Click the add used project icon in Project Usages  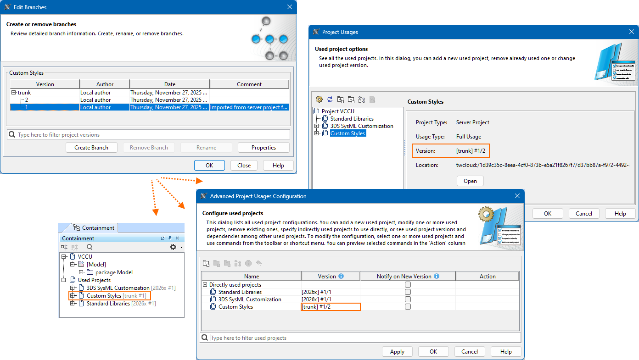pos(340,100)
